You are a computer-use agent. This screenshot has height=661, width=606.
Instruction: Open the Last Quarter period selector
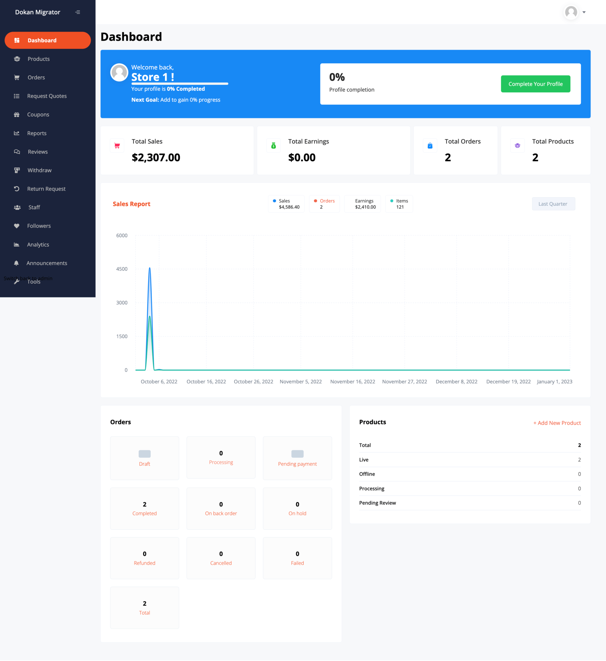pos(553,203)
